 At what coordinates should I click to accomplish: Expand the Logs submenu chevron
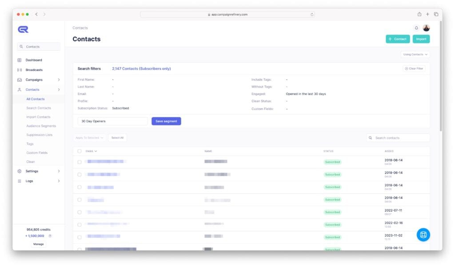point(59,181)
